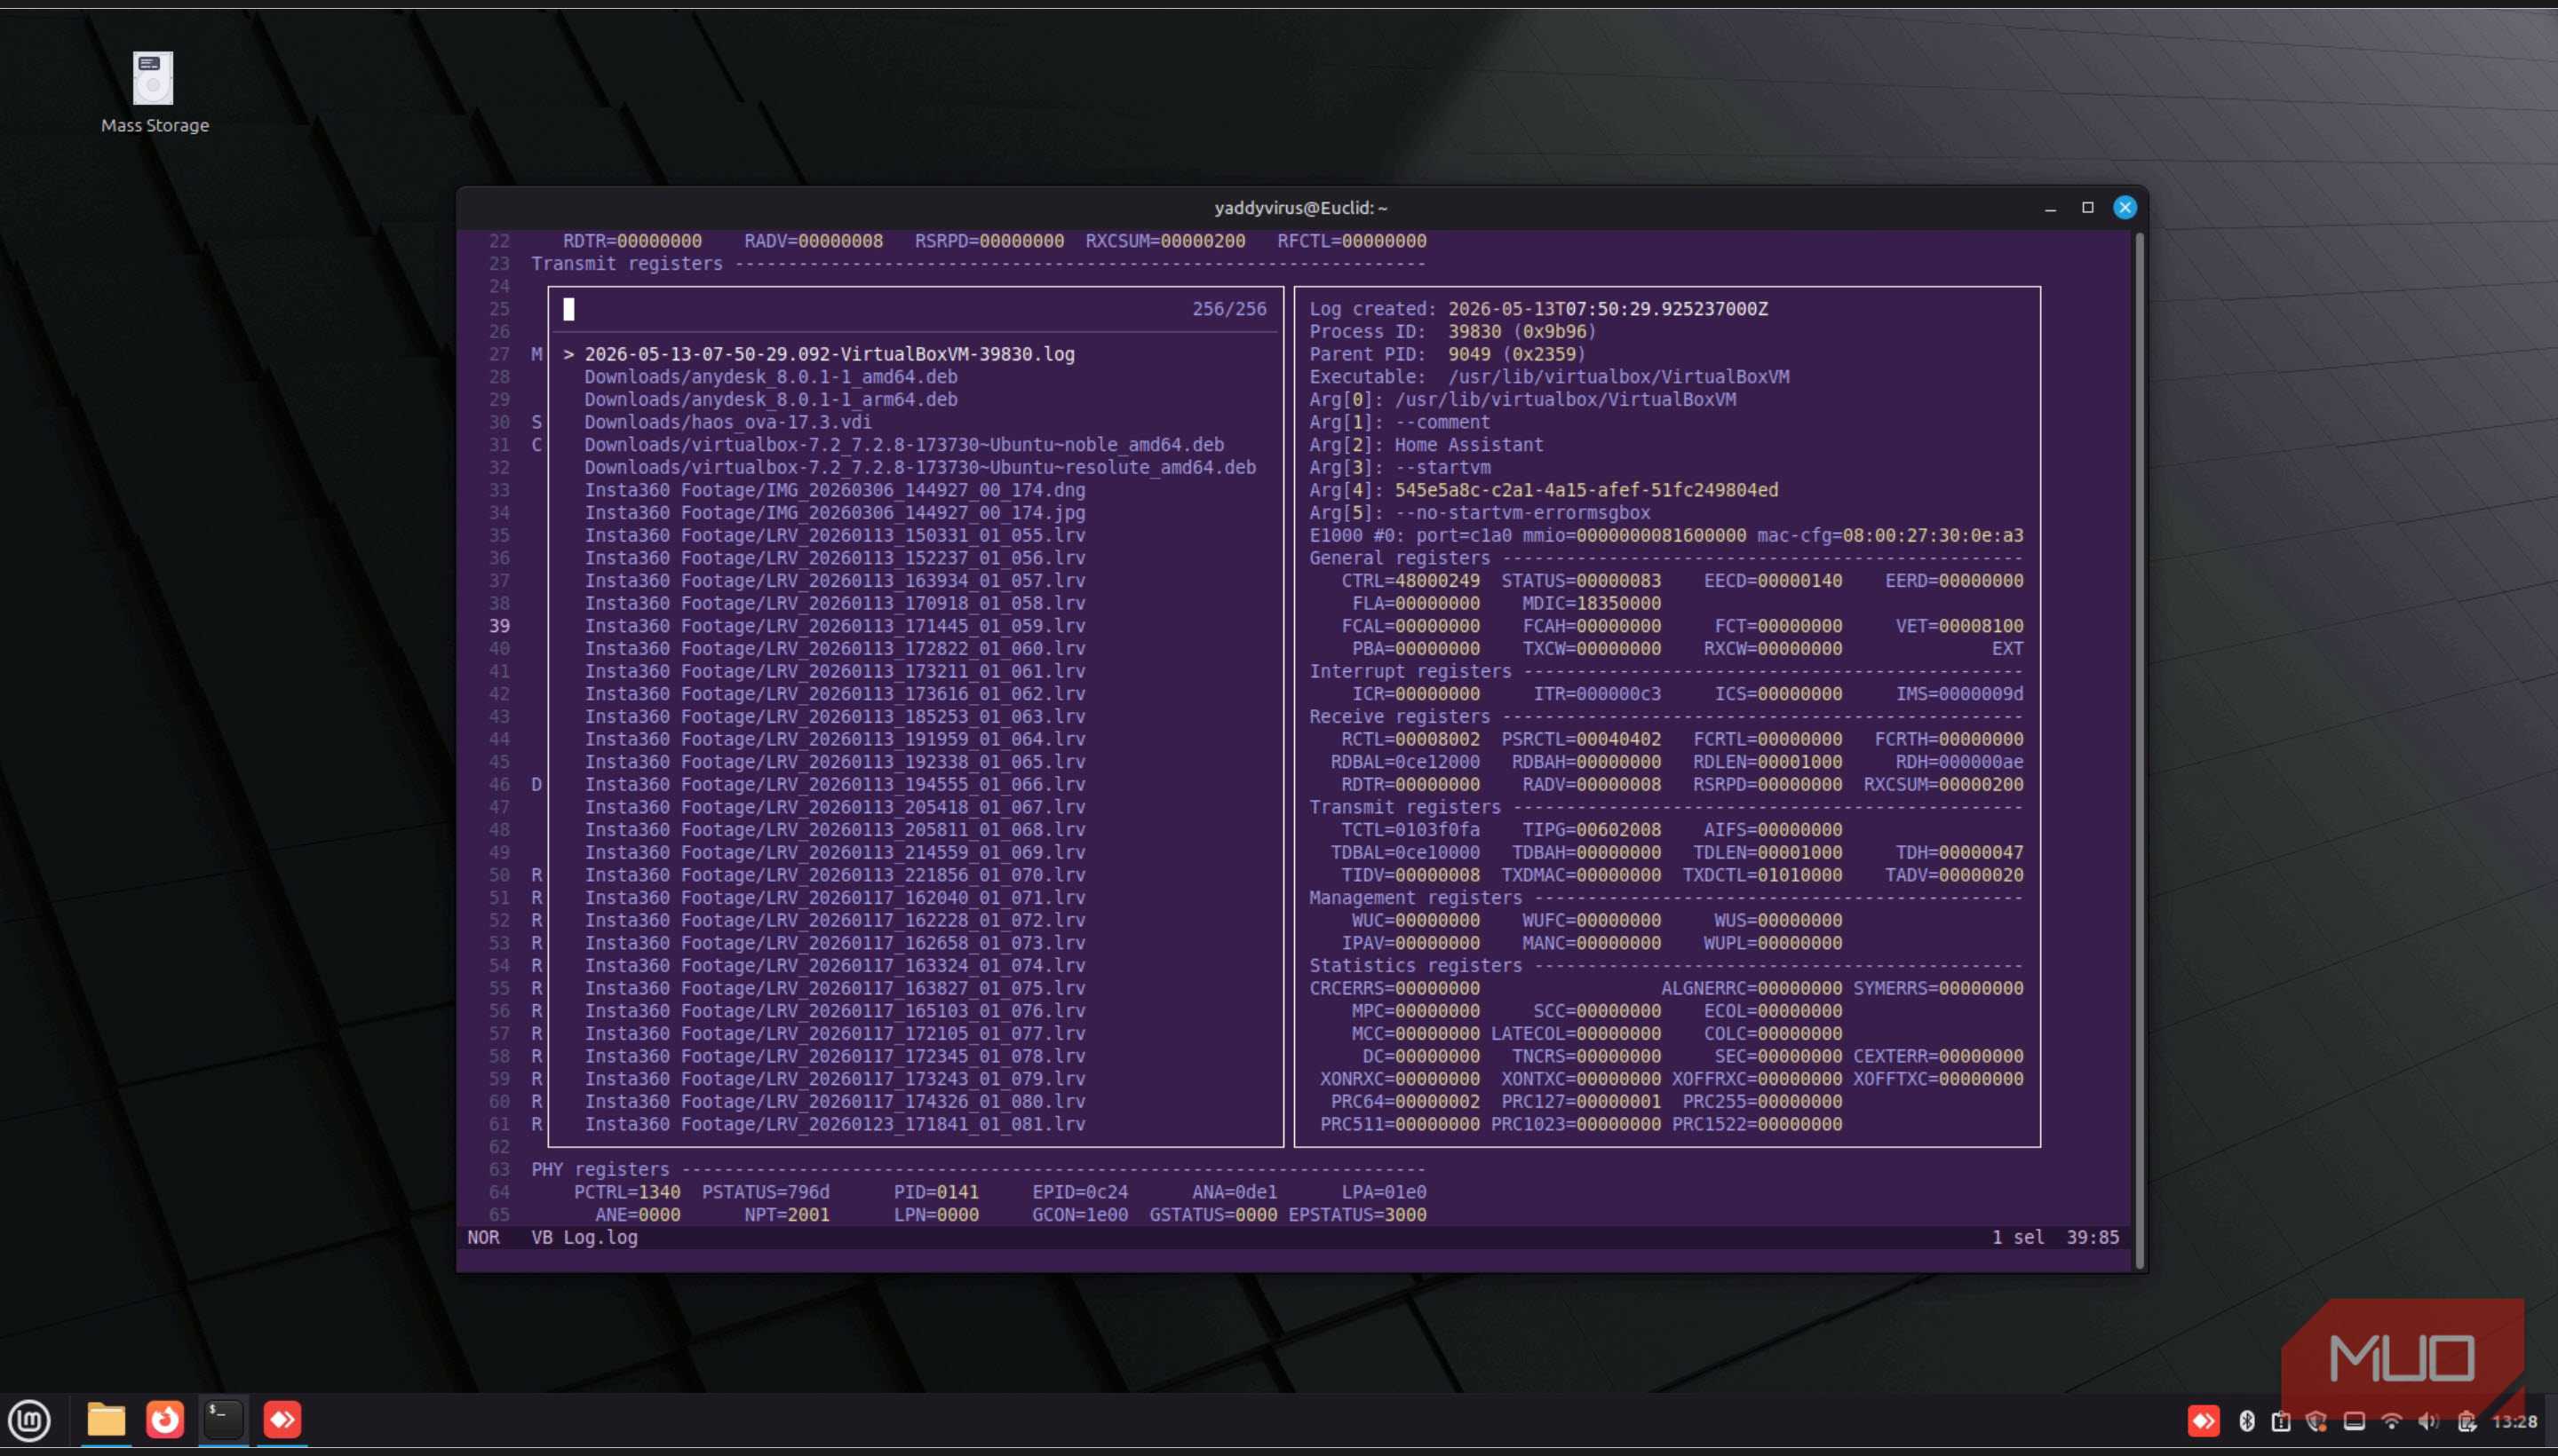Click the NOR mode indicator in statusline
This screenshot has height=1456, width=2558.
(483, 1237)
